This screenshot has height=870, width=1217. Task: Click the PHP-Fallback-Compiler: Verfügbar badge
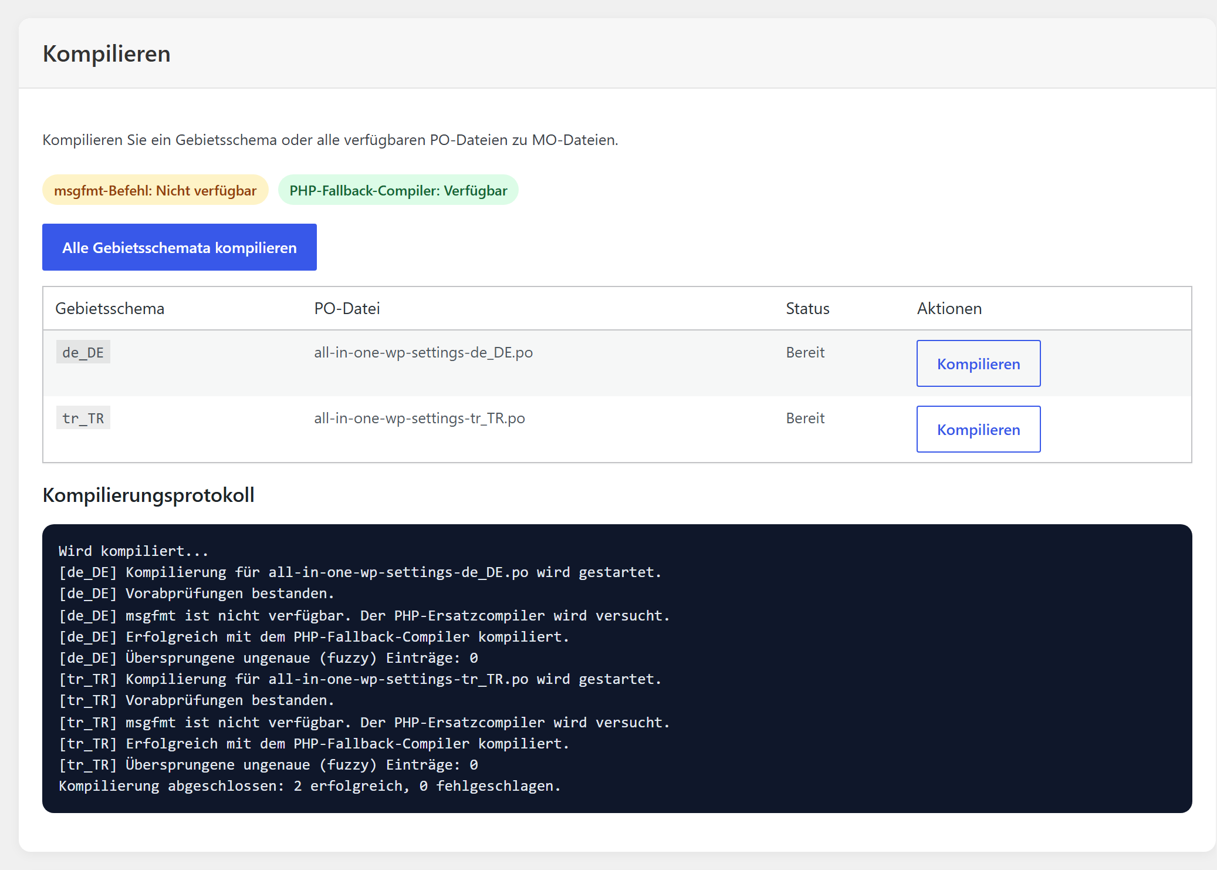tap(398, 190)
